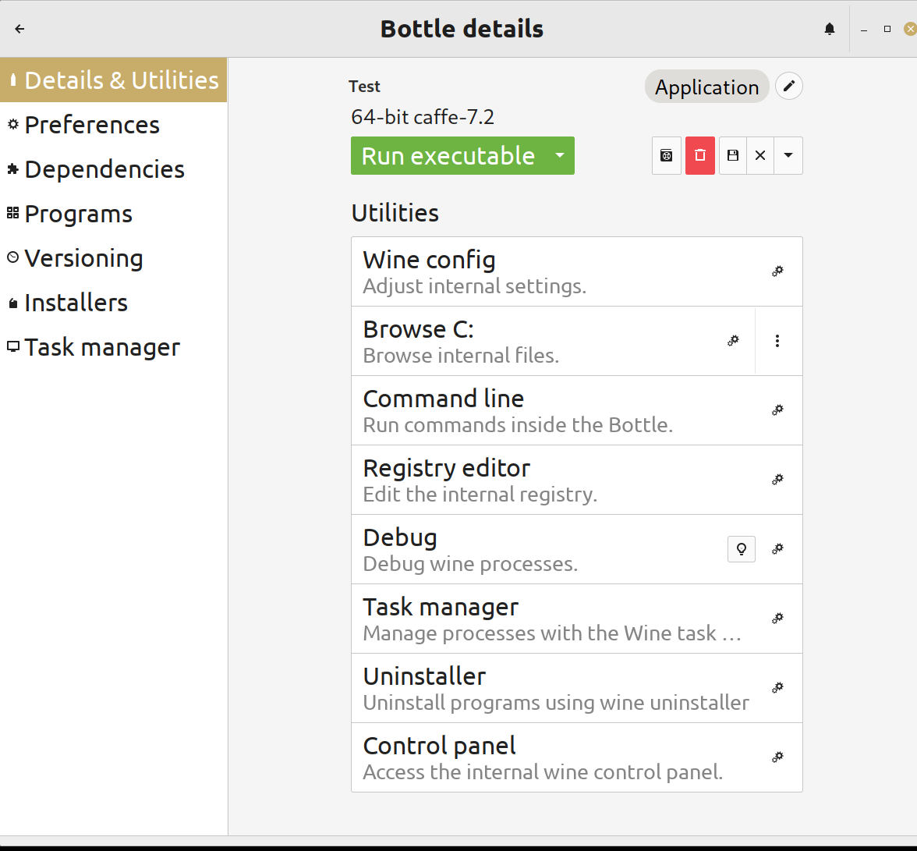Open the dropdown next to the X button

(x=788, y=155)
